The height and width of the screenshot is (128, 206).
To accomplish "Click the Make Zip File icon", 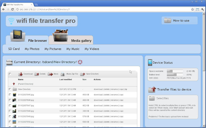I will coord(63,74).
